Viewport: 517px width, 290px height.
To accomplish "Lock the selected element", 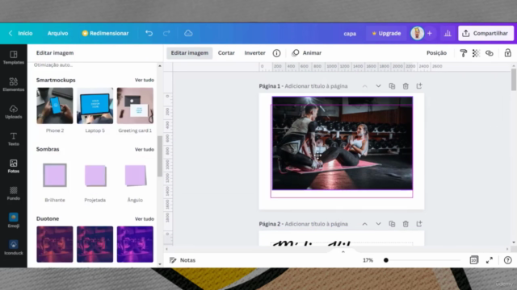I will click(x=508, y=53).
